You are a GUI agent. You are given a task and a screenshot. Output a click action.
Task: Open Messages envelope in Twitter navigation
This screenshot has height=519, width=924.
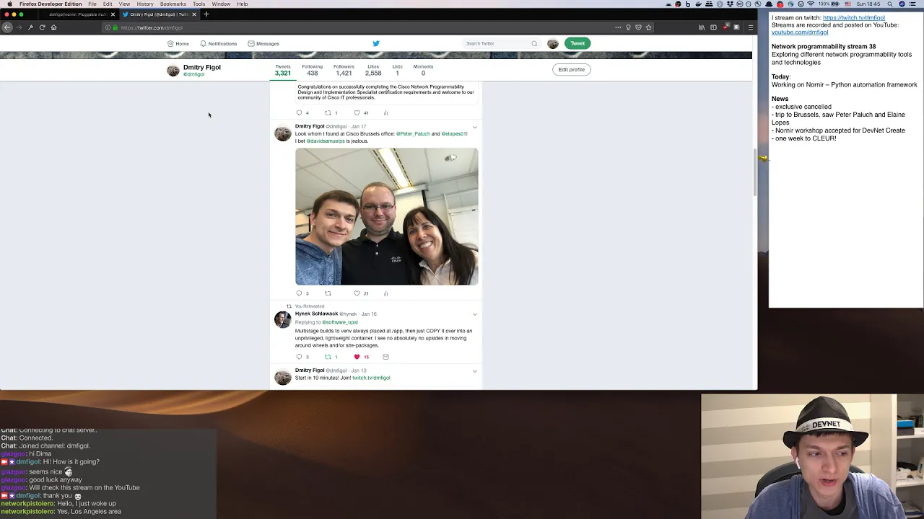250,43
